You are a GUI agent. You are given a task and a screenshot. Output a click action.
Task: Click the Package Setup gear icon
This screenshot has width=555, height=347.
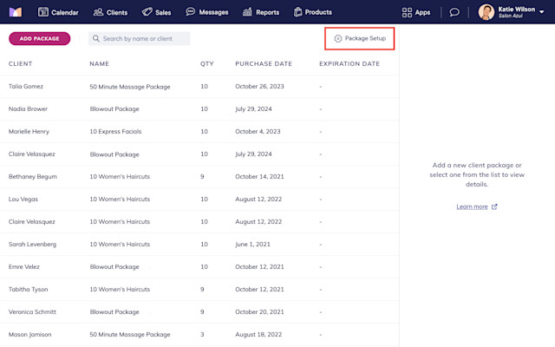(x=338, y=38)
